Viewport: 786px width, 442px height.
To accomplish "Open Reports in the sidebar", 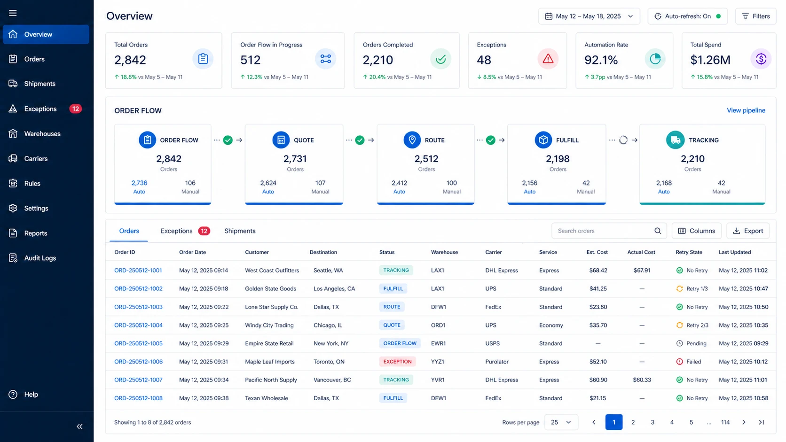I will (46, 233).
